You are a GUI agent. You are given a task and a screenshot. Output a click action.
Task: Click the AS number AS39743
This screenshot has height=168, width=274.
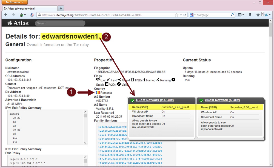point(102,101)
